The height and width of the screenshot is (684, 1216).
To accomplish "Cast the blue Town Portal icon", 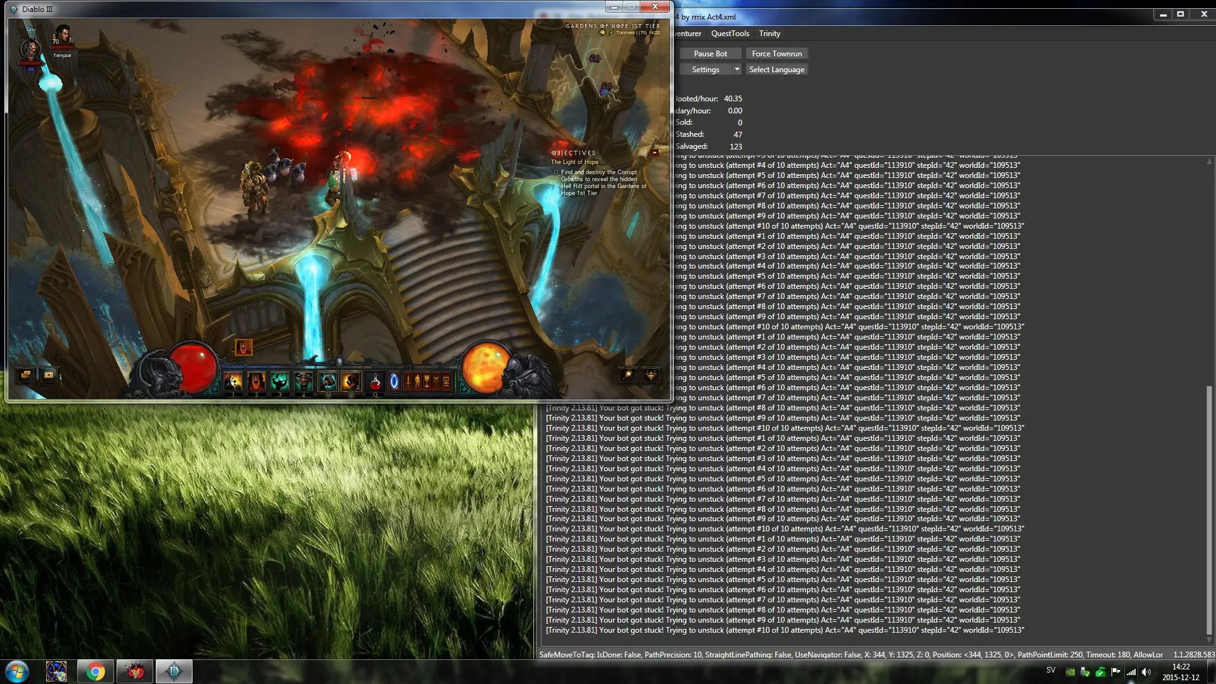I will point(394,381).
